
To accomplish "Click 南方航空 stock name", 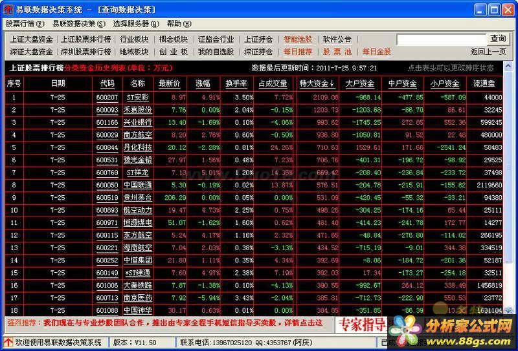I will (x=138, y=135).
